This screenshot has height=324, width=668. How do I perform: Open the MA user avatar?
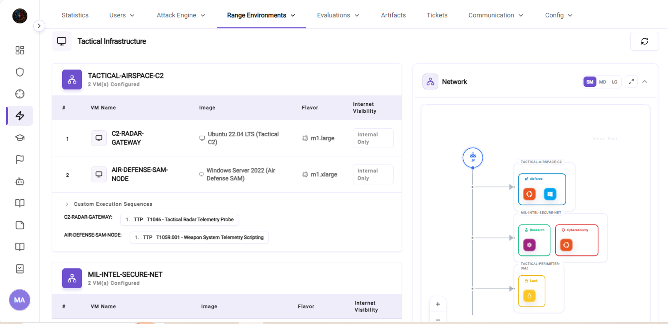20,300
